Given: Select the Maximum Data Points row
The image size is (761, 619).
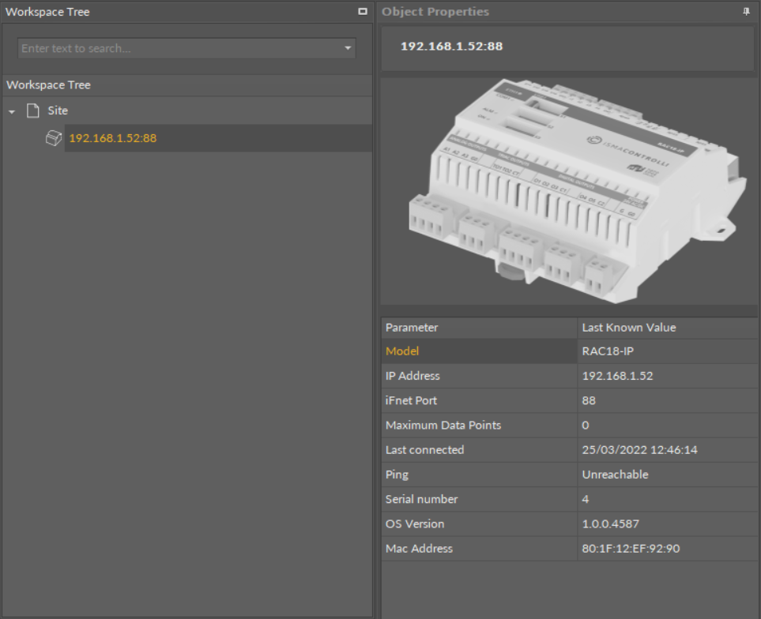Looking at the screenshot, I should point(443,425).
